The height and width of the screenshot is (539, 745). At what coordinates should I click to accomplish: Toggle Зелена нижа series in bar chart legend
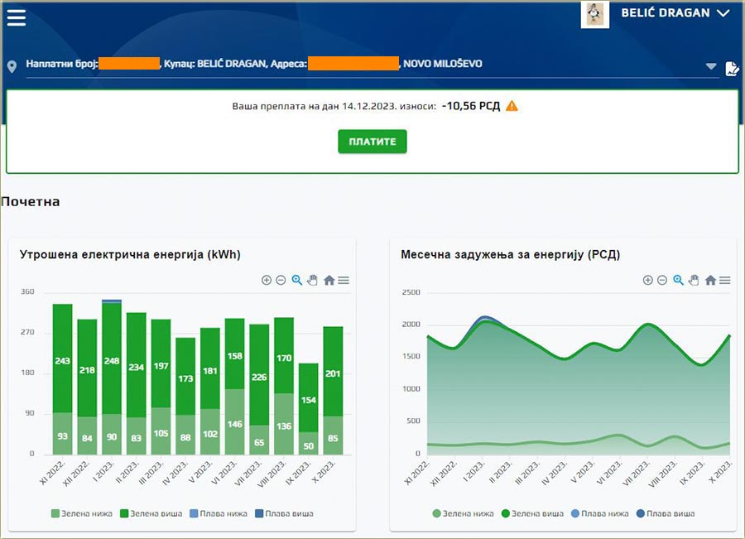pyautogui.click(x=83, y=513)
